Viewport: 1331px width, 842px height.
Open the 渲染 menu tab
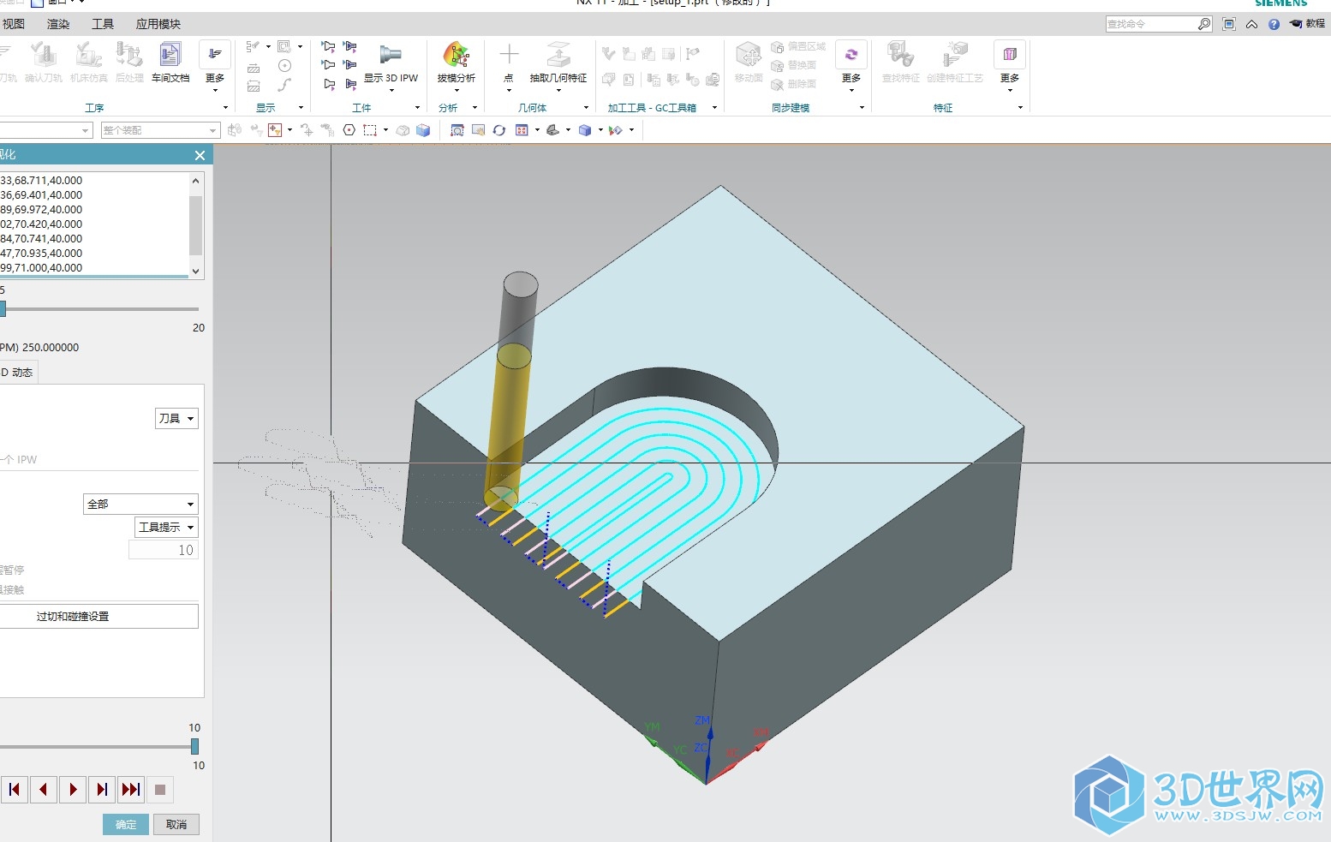tap(58, 24)
